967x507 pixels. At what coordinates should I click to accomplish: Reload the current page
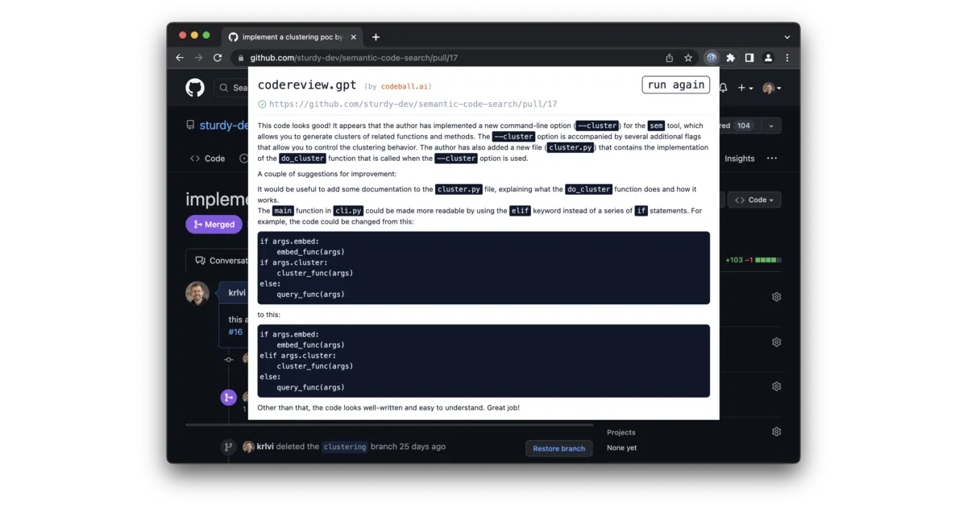coord(218,58)
